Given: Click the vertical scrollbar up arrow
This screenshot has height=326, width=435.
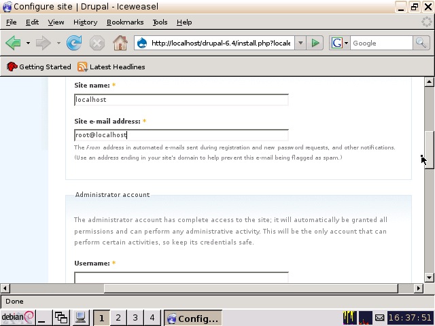Looking at the screenshot, I should click(429, 81).
